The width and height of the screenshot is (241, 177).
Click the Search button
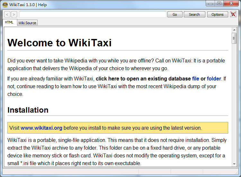click(x=194, y=14)
